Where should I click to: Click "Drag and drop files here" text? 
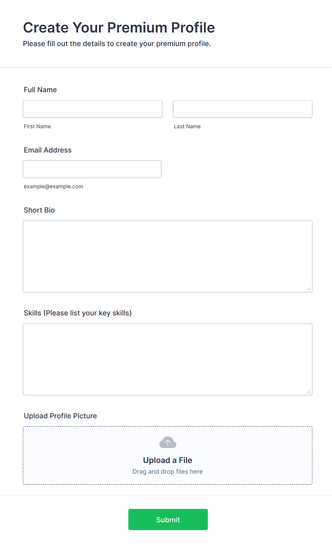click(167, 472)
